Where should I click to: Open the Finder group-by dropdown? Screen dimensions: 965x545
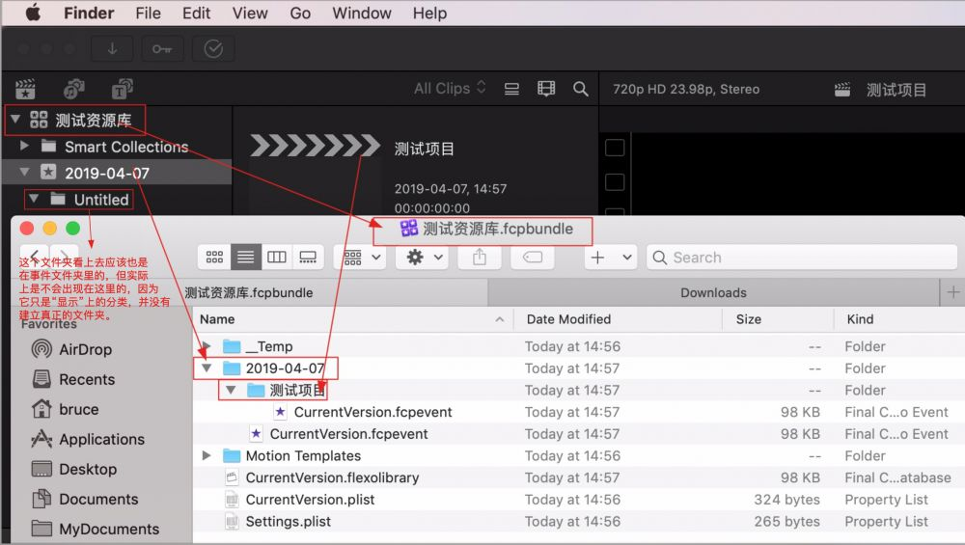tap(361, 258)
